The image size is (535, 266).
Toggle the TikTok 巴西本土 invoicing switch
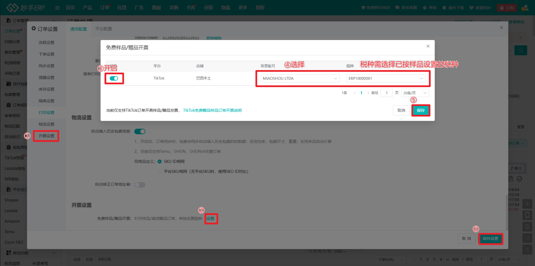click(114, 78)
